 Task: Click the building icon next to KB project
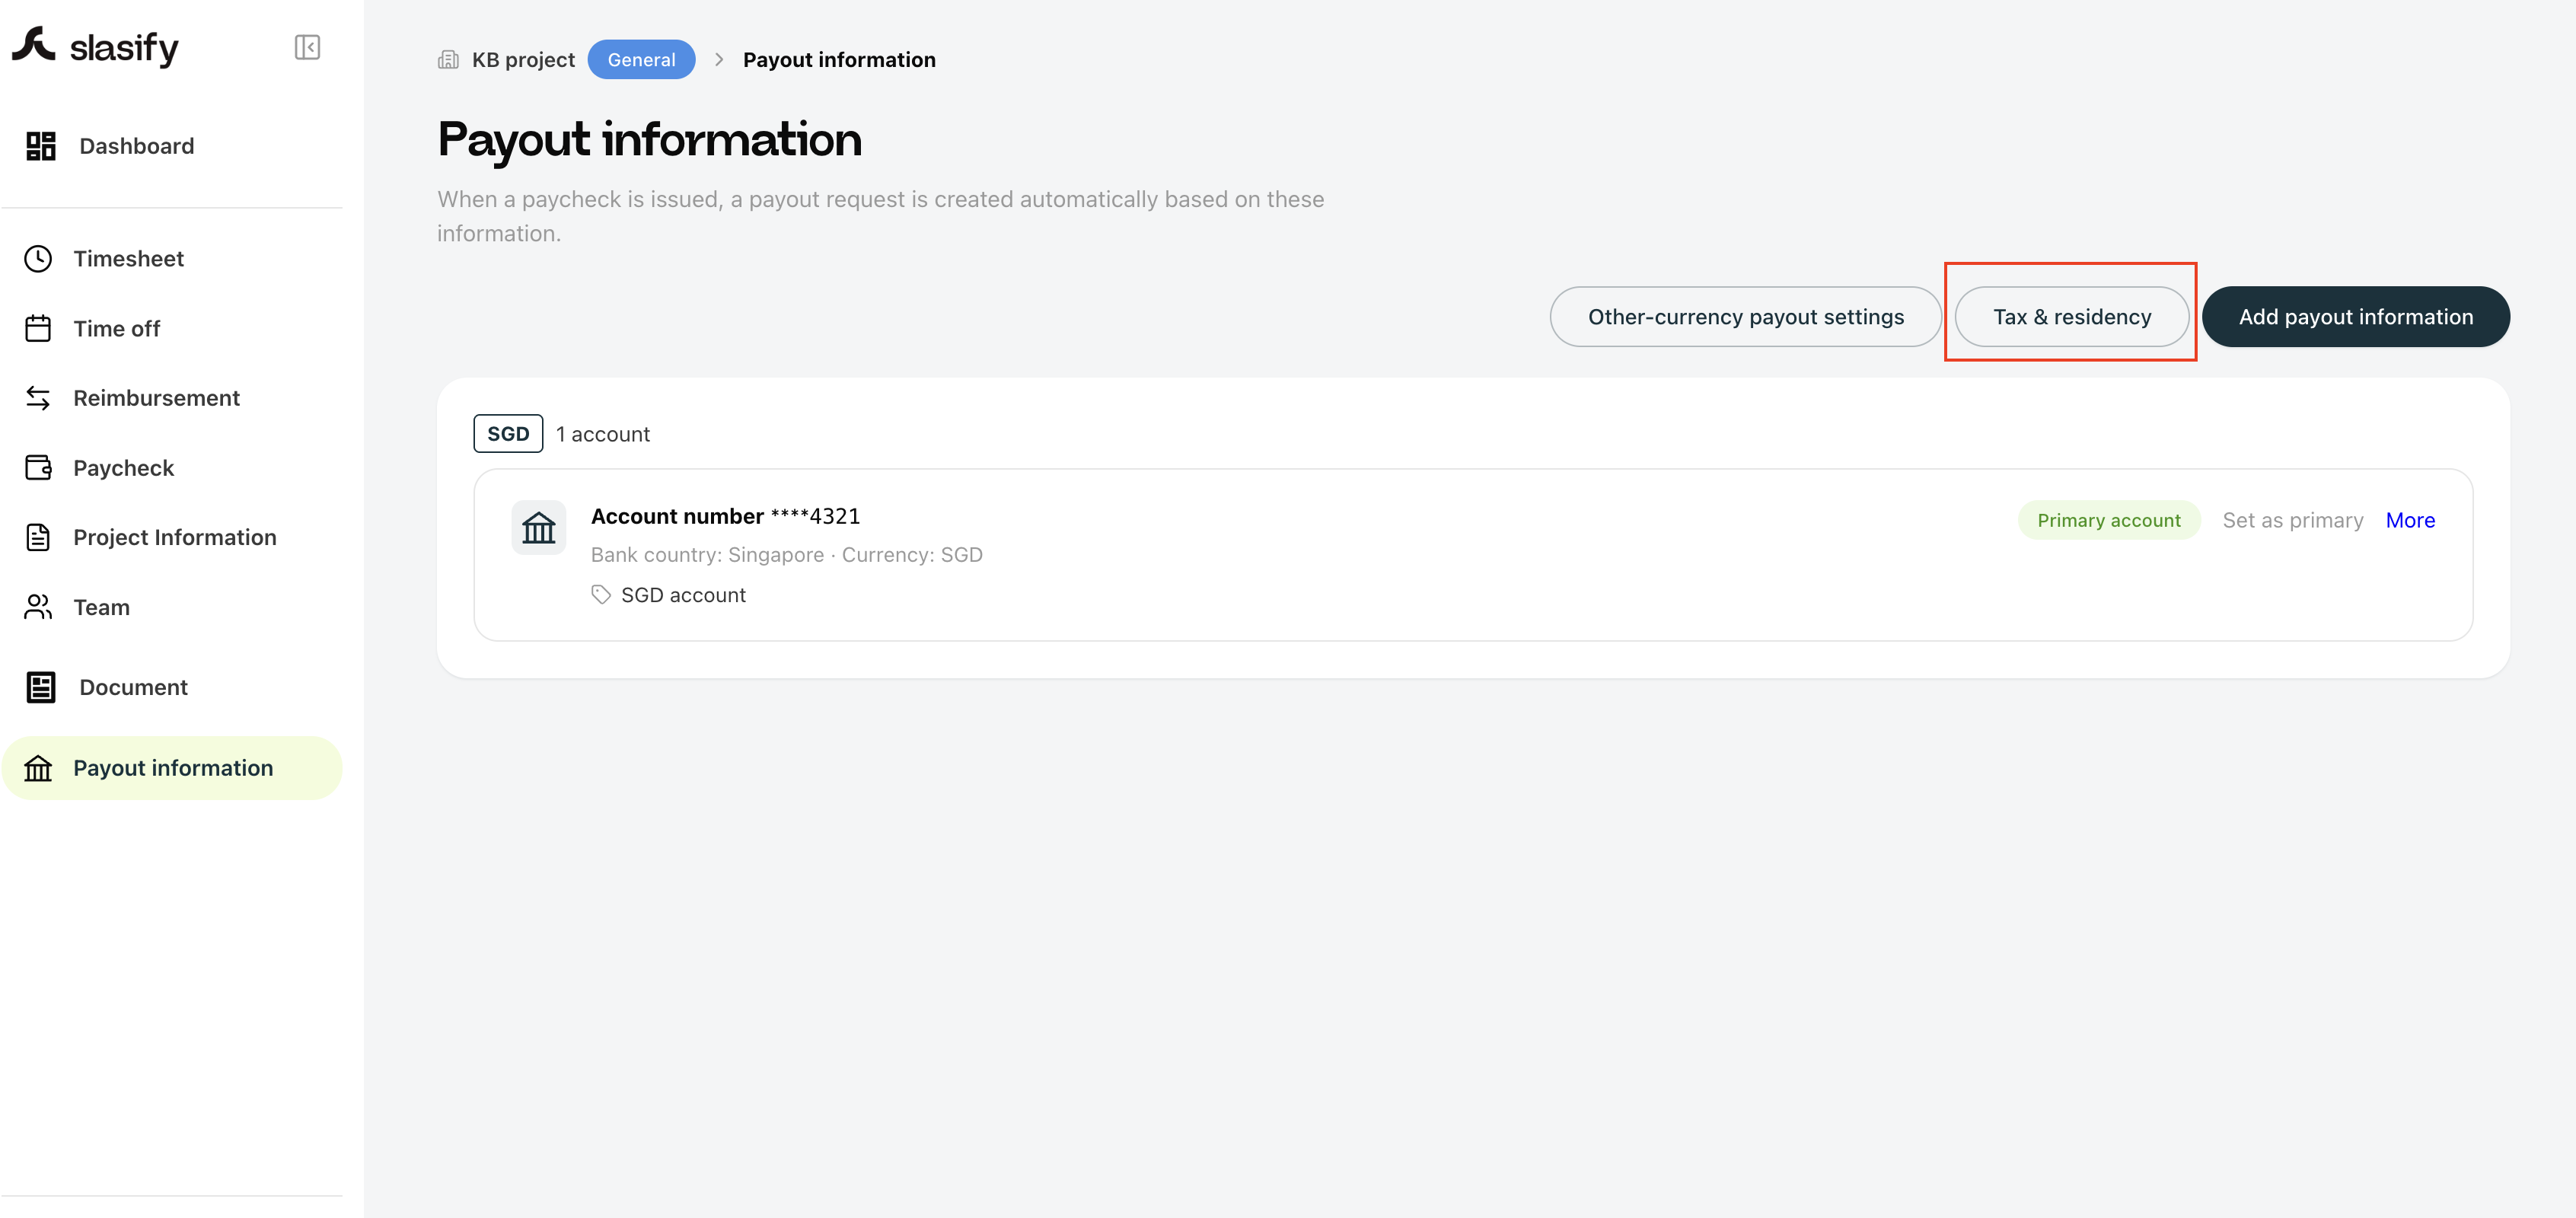448,60
